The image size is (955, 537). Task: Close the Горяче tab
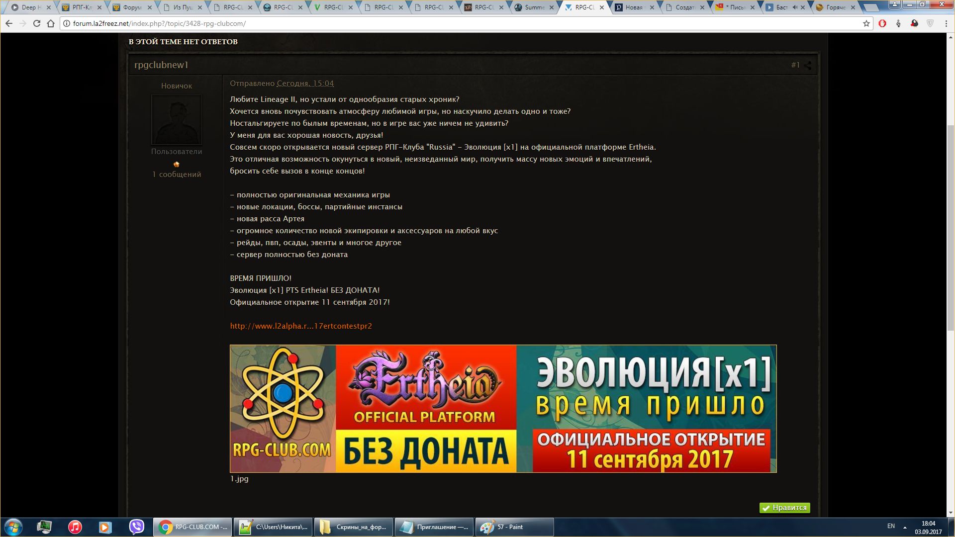tap(853, 7)
